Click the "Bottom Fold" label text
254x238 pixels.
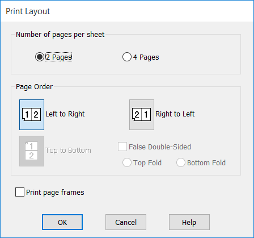(206, 163)
